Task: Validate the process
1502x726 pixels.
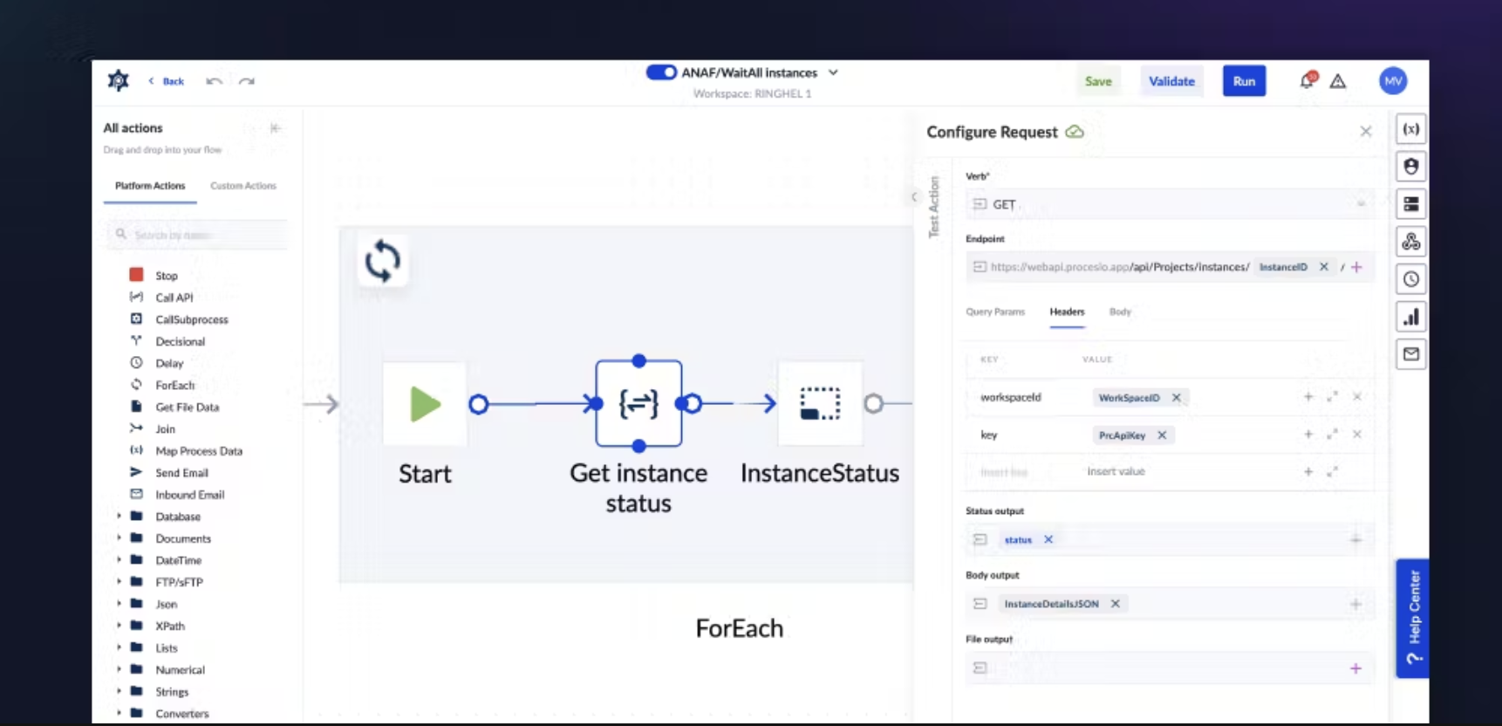Action: 1171,81
